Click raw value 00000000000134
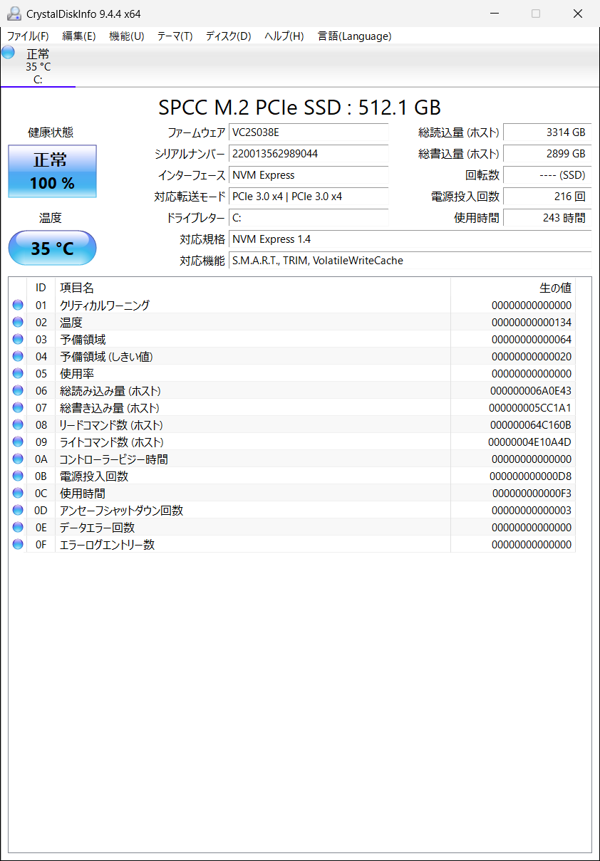The image size is (600, 861). [x=532, y=323]
